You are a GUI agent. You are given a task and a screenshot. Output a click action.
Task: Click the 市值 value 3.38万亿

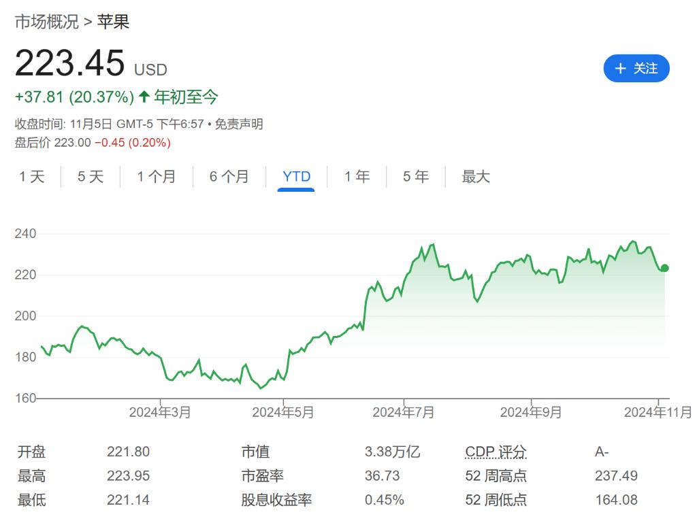(392, 452)
